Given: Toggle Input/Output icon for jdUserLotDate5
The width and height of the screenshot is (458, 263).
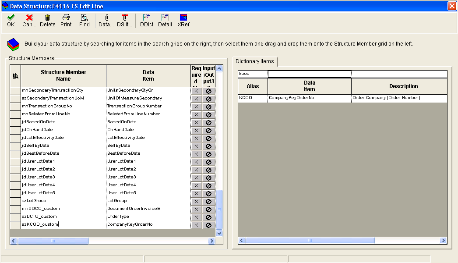Looking at the screenshot, I should tap(208, 194).
